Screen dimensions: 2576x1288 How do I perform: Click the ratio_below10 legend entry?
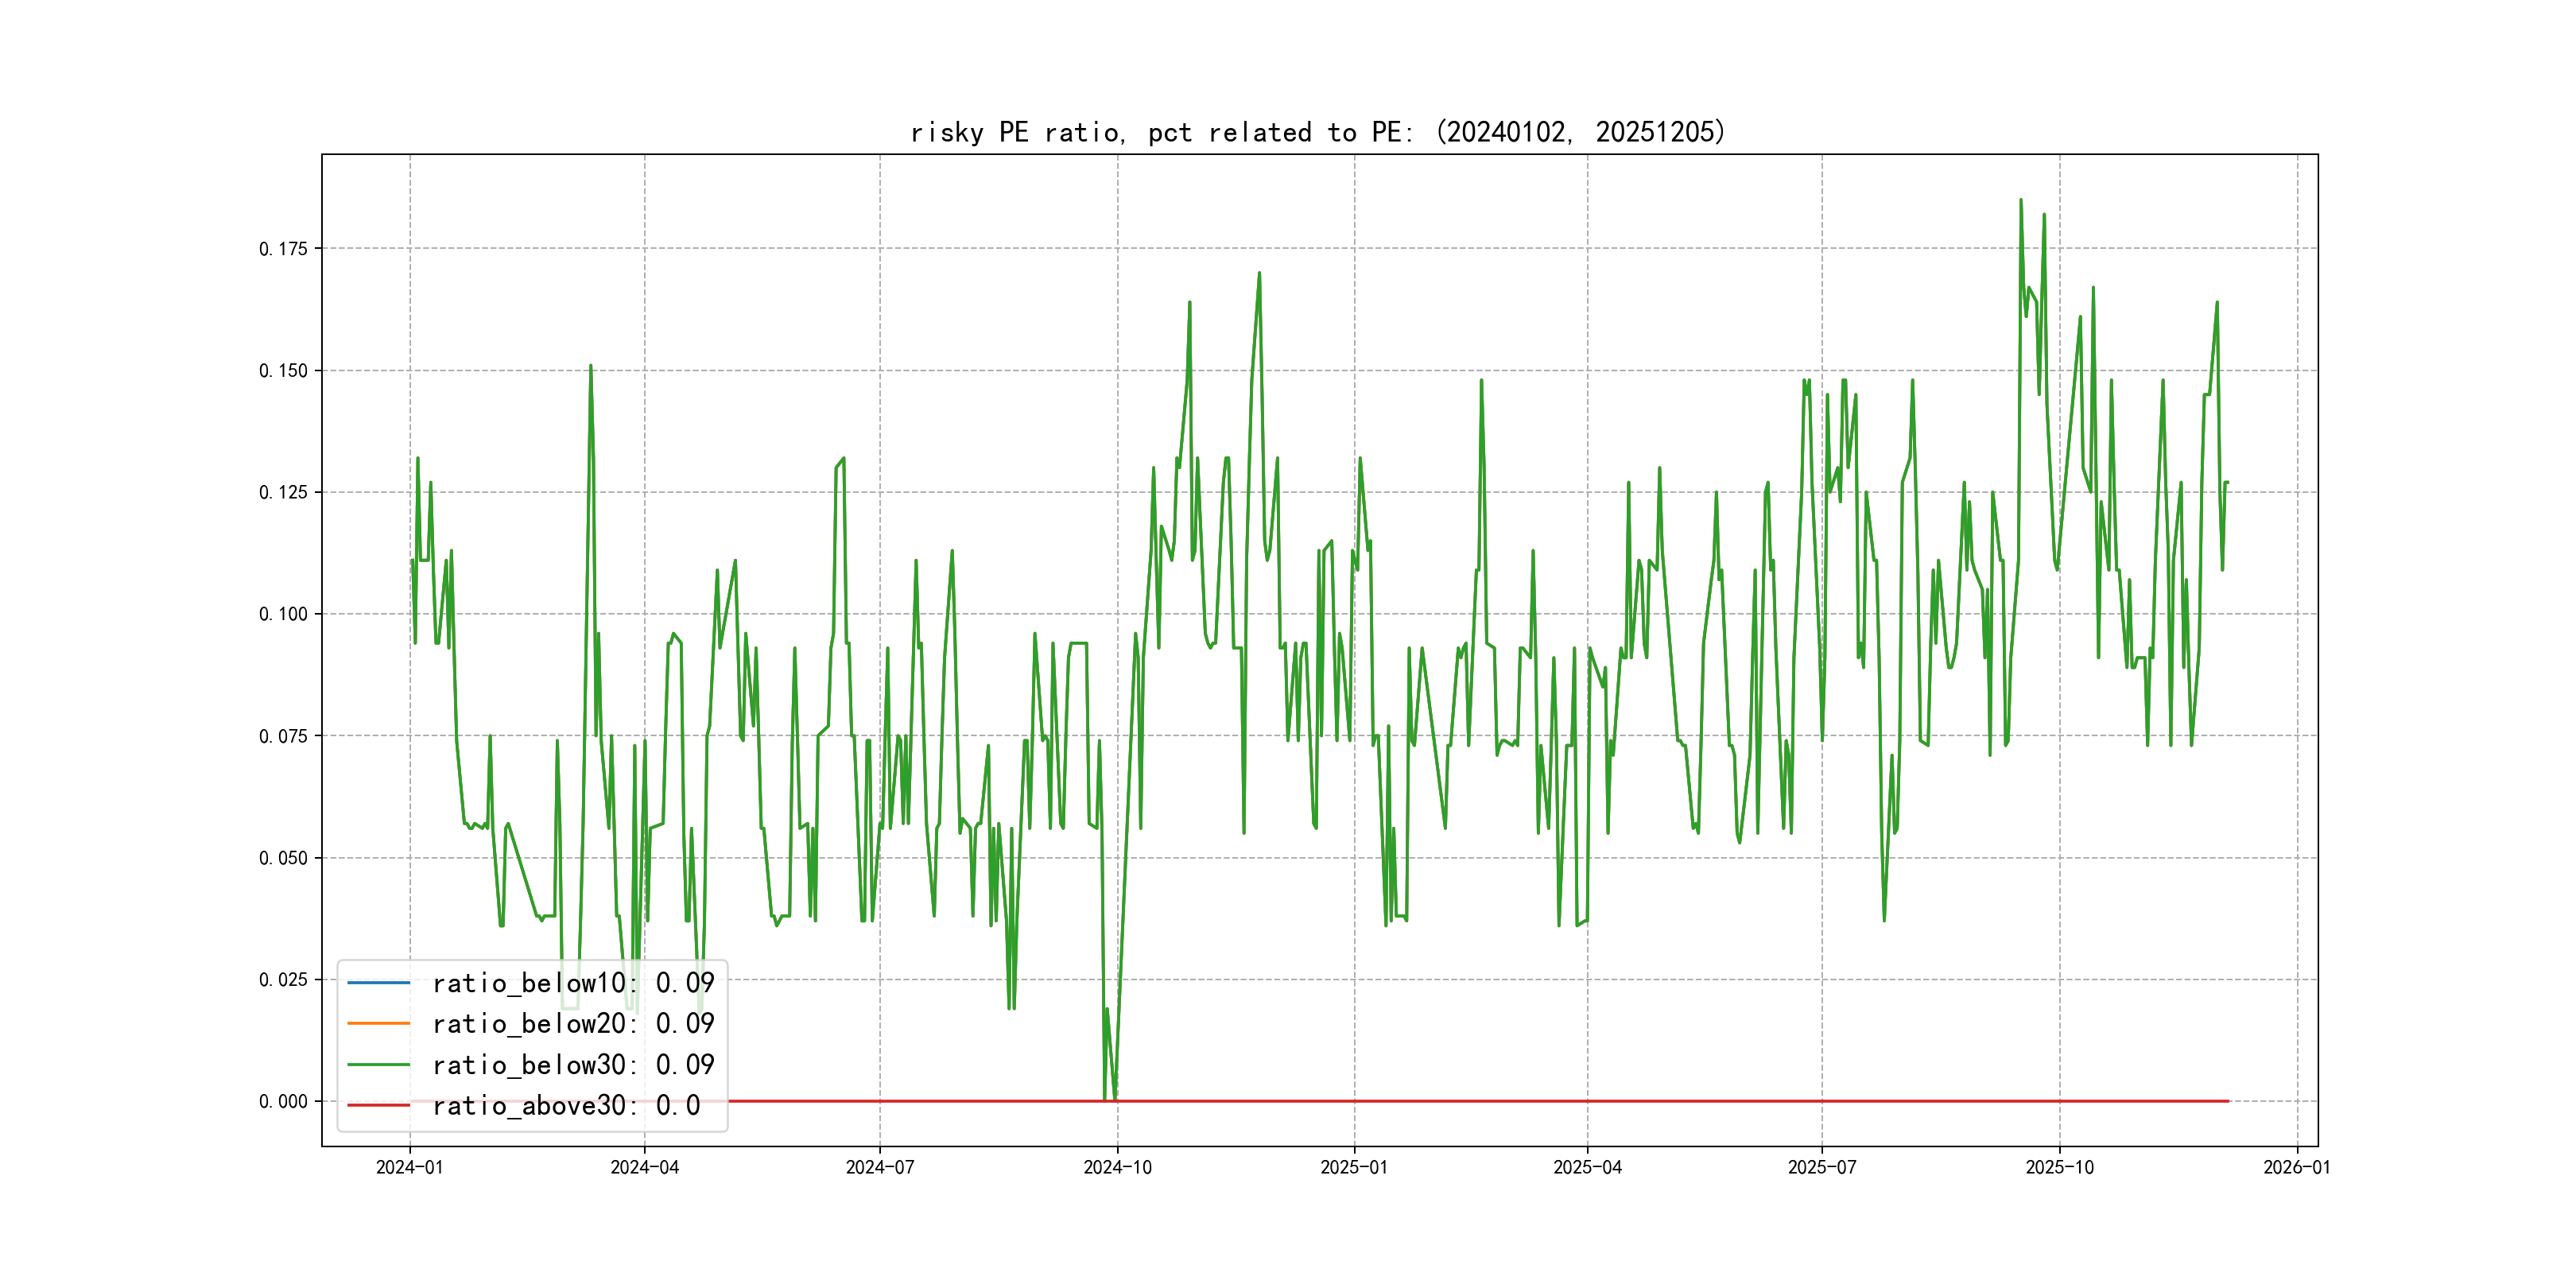(572, 983)
